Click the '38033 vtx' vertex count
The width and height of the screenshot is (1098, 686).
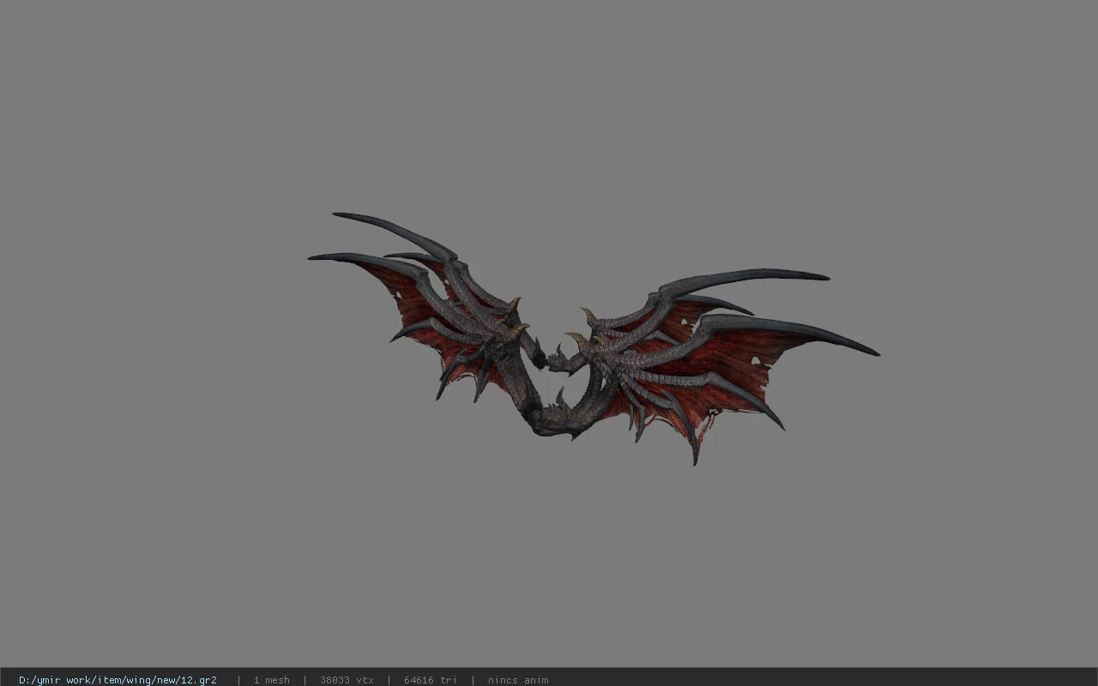[x=347, y=680]
